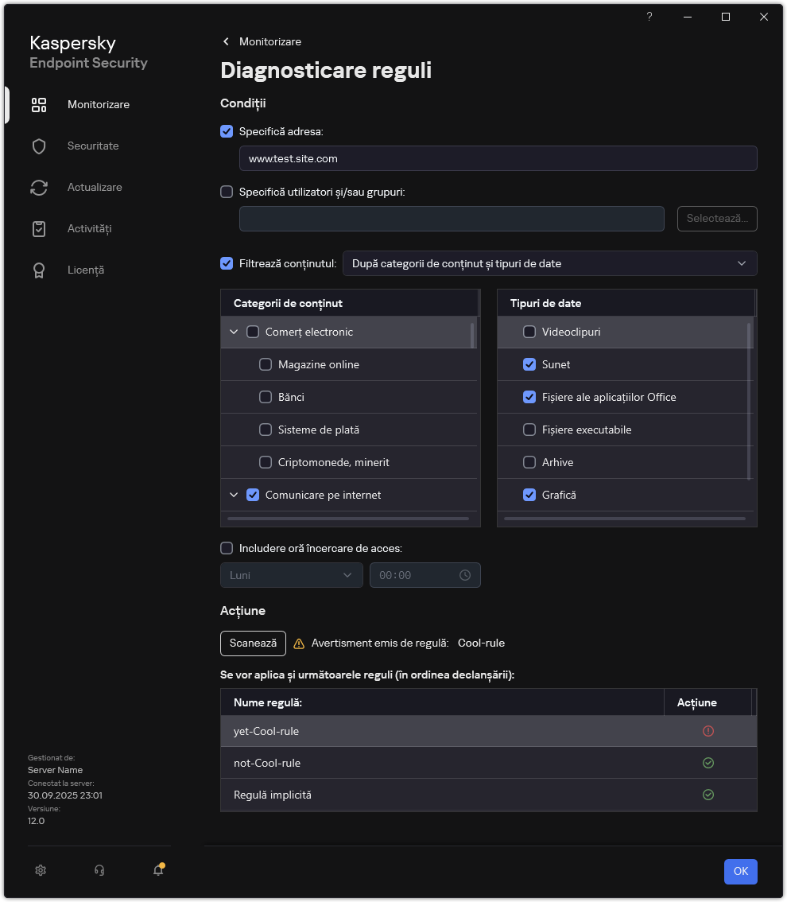The width and height of the screenshot is (787, 902).
Task: Uncheck the Specifică adresa checkbox
Action: tap(227, 131)
